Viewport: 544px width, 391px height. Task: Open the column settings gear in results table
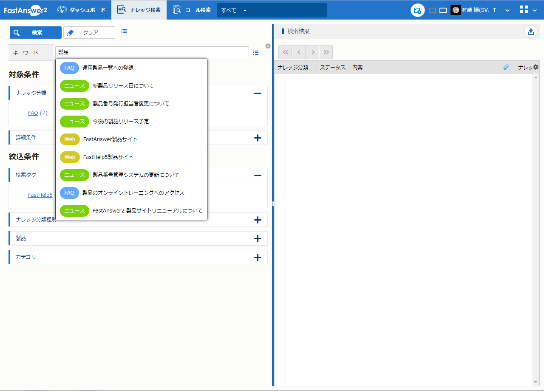(535, 67)
